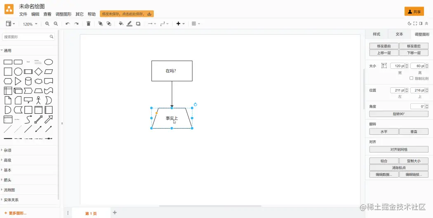Pick the ellipse shape from the palette
The height and width of the screenshot is (218, 433).
tap(49, 62)
